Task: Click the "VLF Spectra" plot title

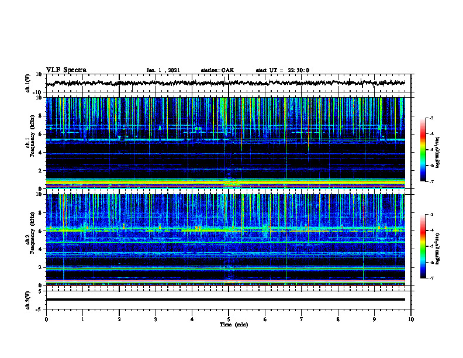Action: [66, 70]
